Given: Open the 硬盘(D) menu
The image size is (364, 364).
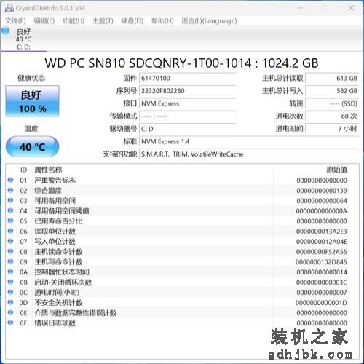Looking at the screenshot, I should coord(132,21).
